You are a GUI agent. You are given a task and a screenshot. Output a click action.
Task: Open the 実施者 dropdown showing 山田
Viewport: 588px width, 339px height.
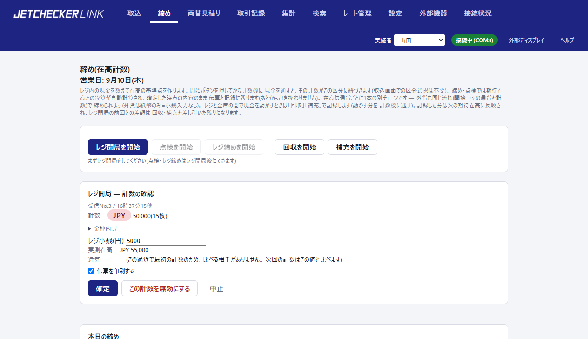click(x=420, y=40)
